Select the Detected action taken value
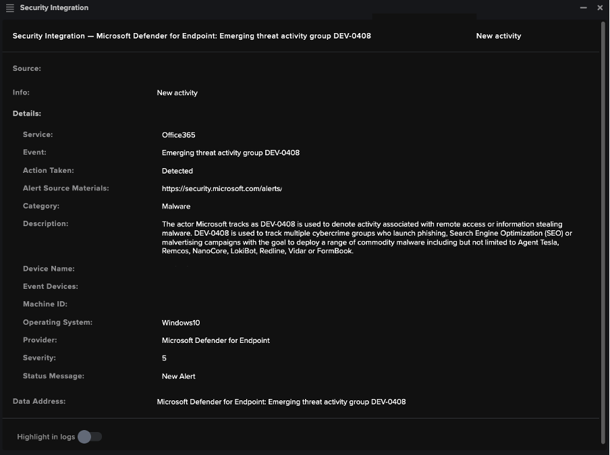The width and height of the screenshot is (610, 455). [177, 171]
